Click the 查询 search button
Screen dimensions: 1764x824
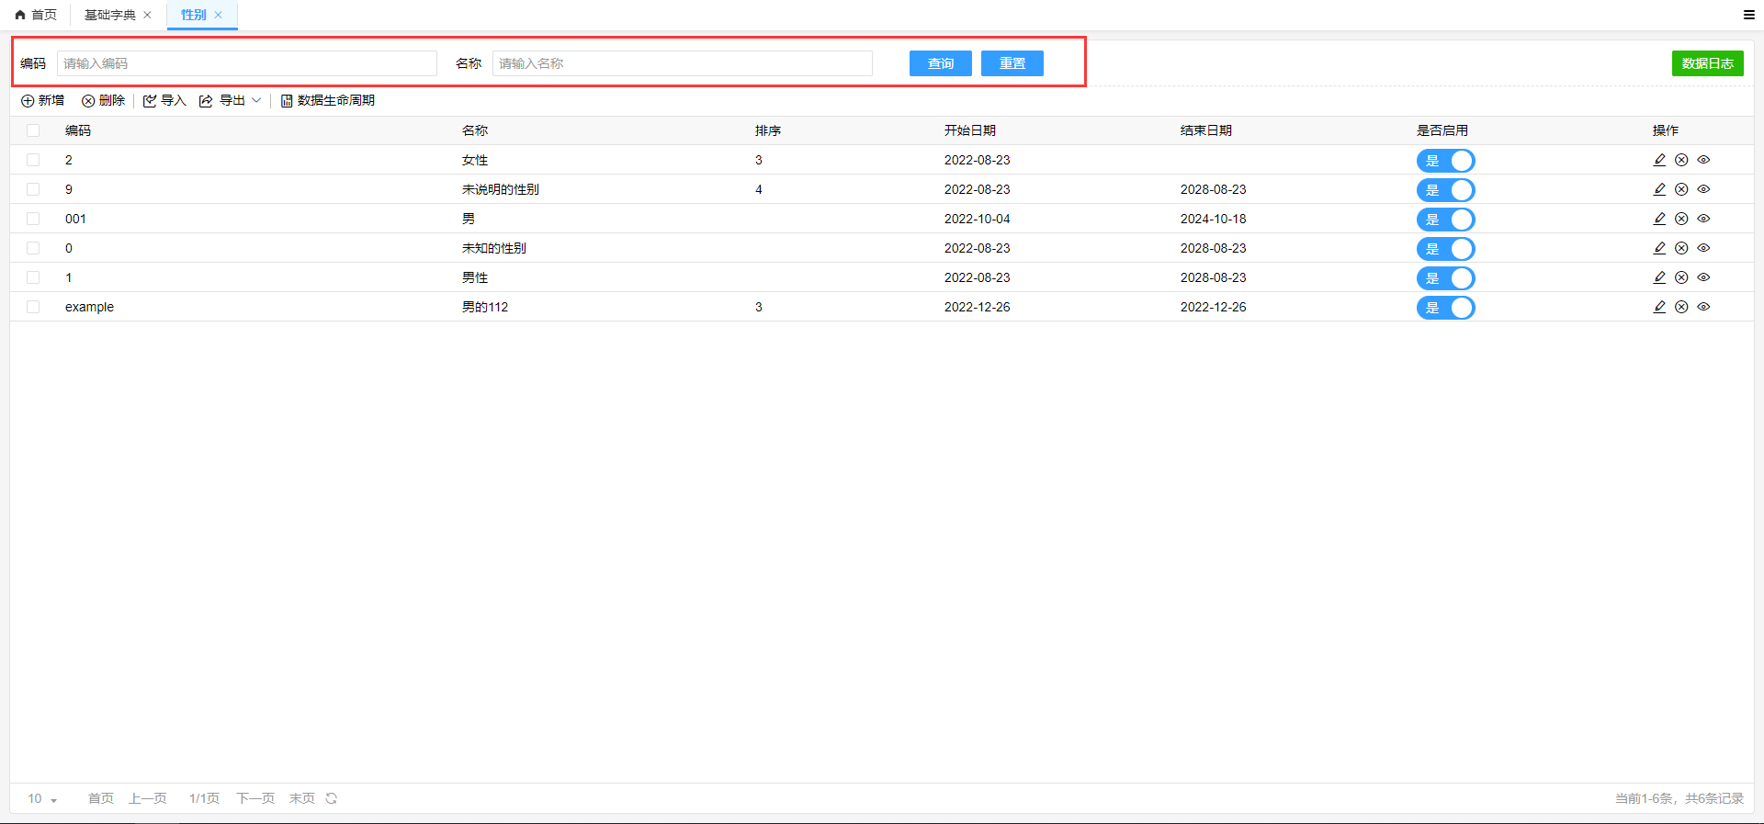(x=941, y=63)
